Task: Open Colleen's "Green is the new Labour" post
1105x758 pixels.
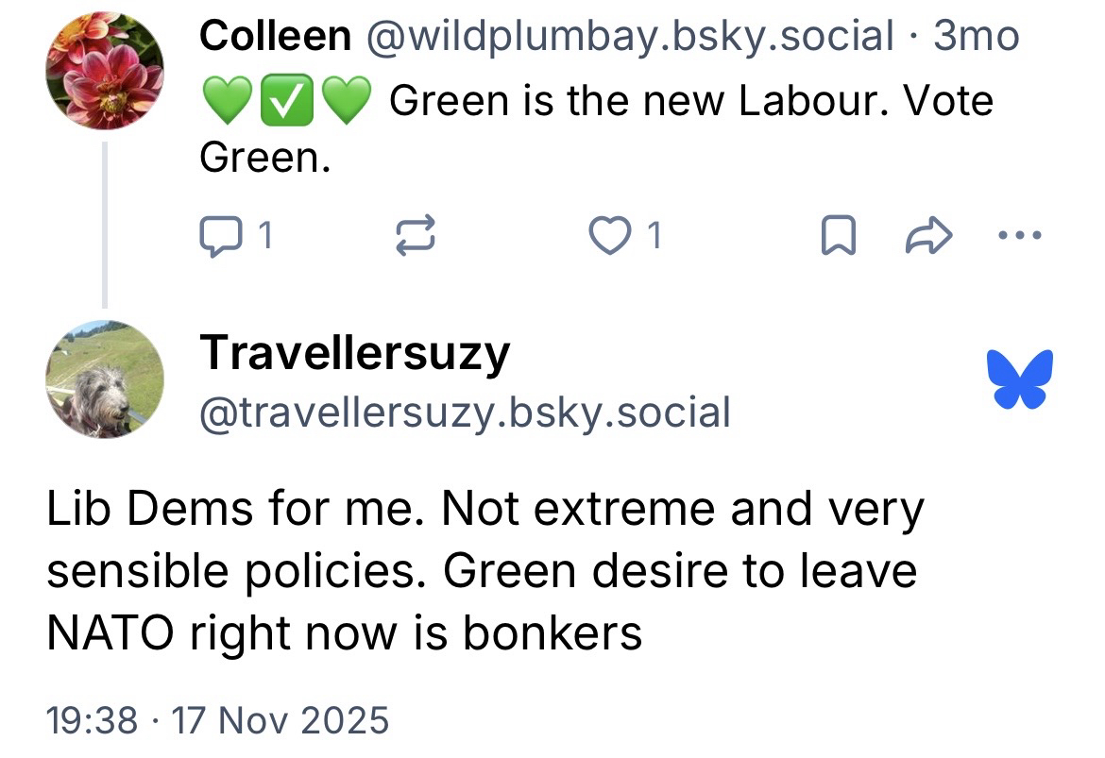Action: (689, 101)
